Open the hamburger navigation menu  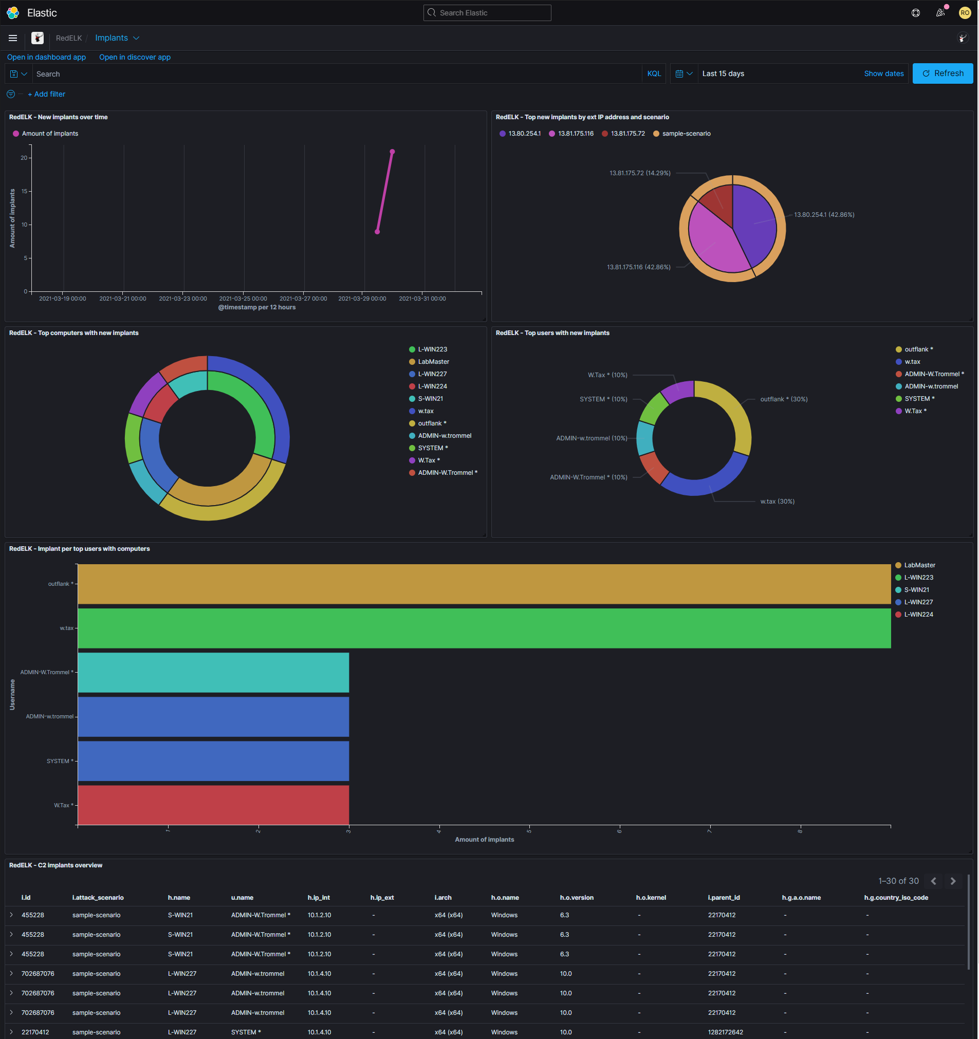click(13, 38)
